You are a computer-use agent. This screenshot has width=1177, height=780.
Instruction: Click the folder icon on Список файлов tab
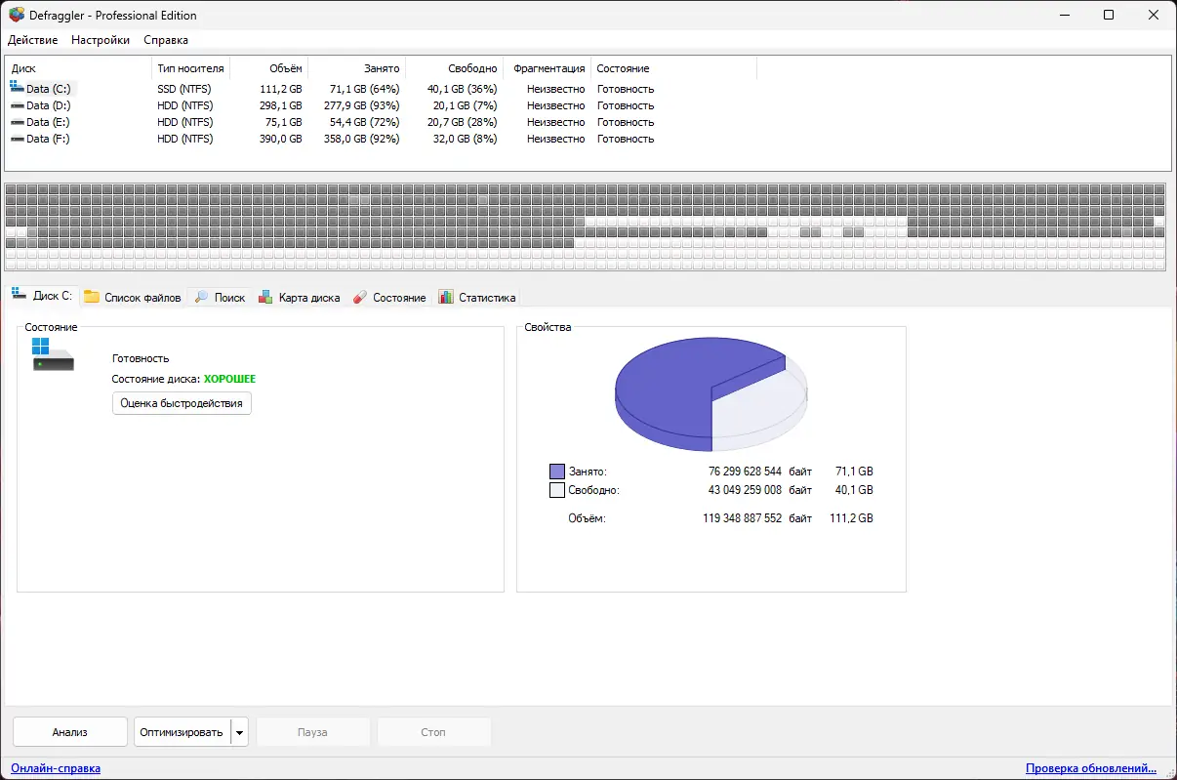click(x=91, y=297)
